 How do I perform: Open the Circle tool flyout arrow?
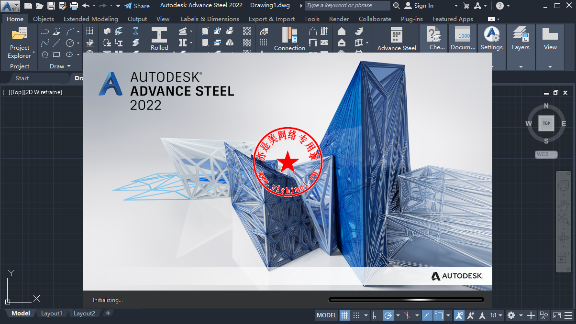pos(78,43)
